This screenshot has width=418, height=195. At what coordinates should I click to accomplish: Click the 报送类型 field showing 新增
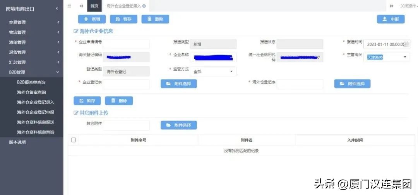[213, 44]
